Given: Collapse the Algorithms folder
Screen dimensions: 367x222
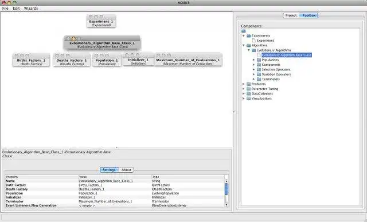Looking at the screenshot, I should tap(243, 45).
